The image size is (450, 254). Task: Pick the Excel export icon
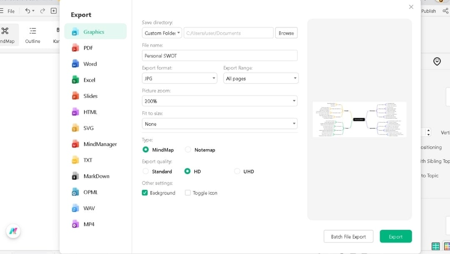(75, 80)
